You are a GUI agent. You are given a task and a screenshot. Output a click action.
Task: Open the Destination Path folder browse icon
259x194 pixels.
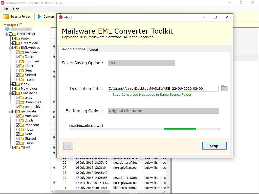point(224,88)
